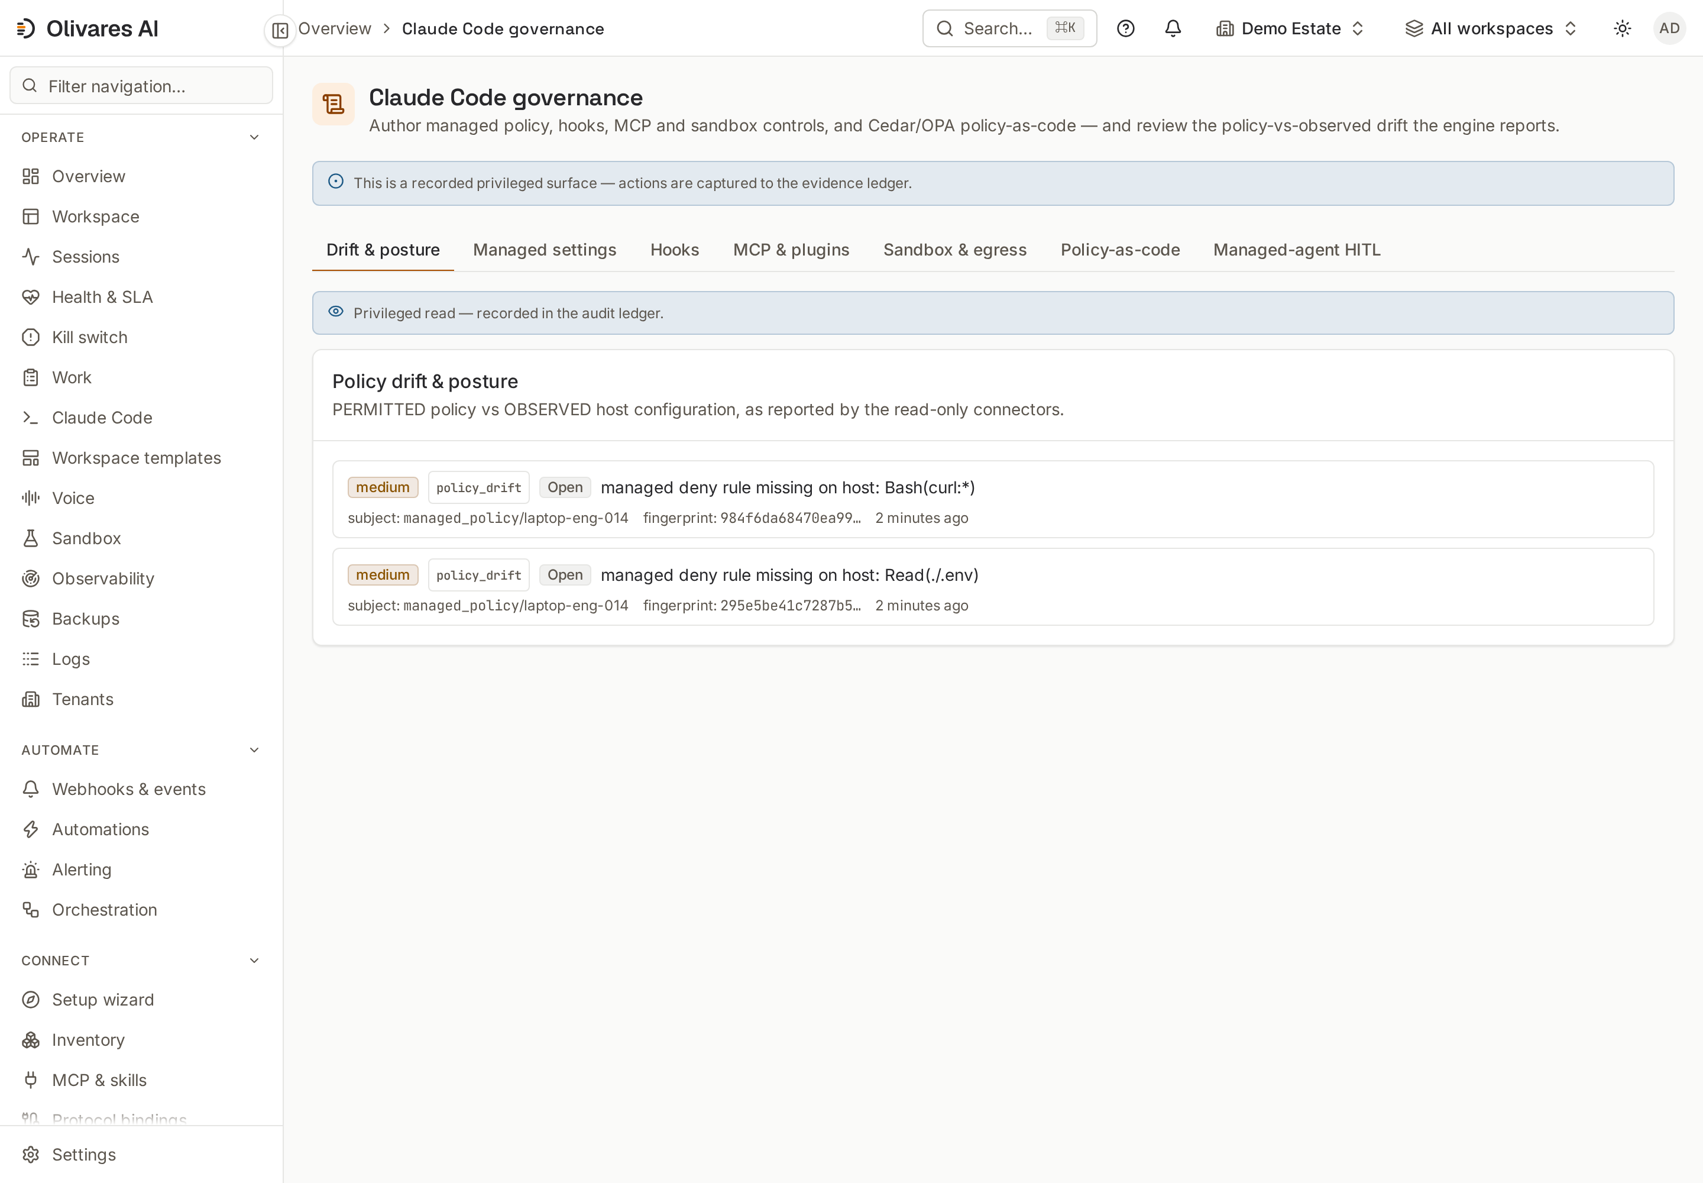Click policy_drift tag on Bash(curl:*) finding

coord(479,488)
